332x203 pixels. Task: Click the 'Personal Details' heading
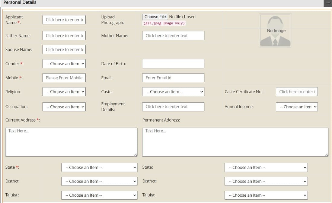(x=20, y=2)
